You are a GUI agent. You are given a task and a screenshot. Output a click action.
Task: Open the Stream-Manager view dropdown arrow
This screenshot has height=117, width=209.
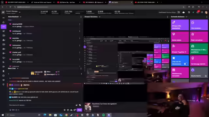[20, 12]
